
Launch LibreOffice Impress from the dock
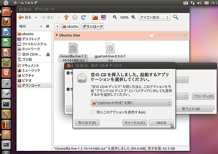click(6, 53)
